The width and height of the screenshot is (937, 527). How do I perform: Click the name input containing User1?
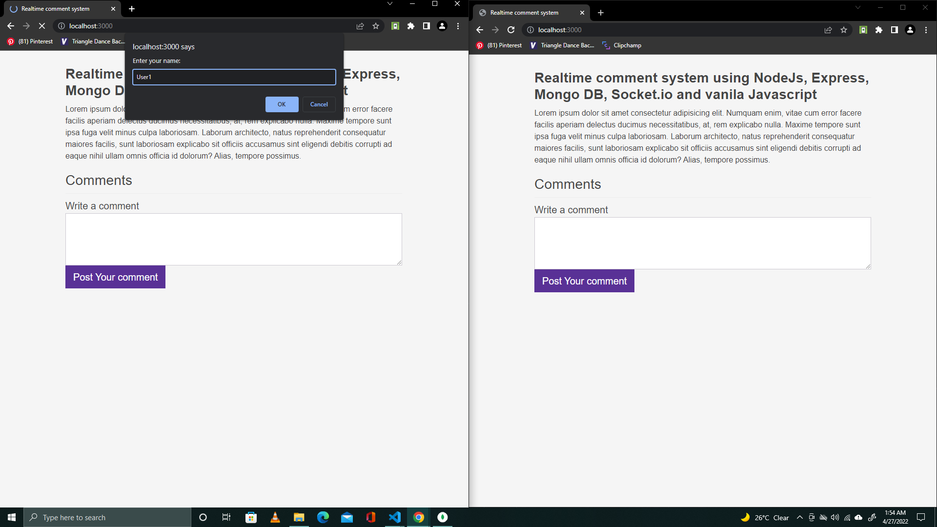click(x=234, y=77)
